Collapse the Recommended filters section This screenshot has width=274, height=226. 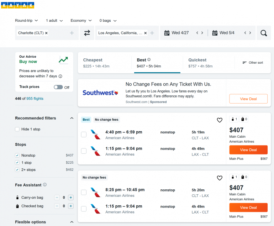click(x=72, y=118)
